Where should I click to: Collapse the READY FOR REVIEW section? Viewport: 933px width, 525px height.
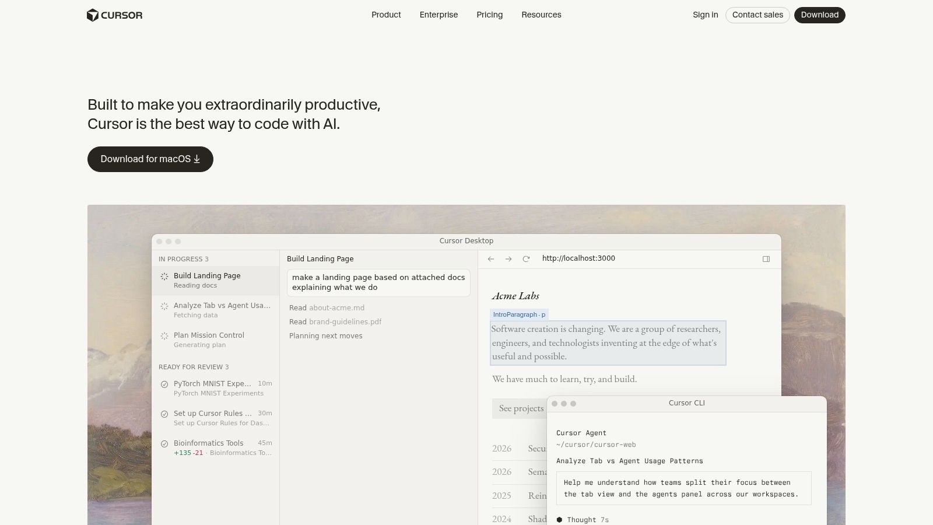click(x=193, y=367)
